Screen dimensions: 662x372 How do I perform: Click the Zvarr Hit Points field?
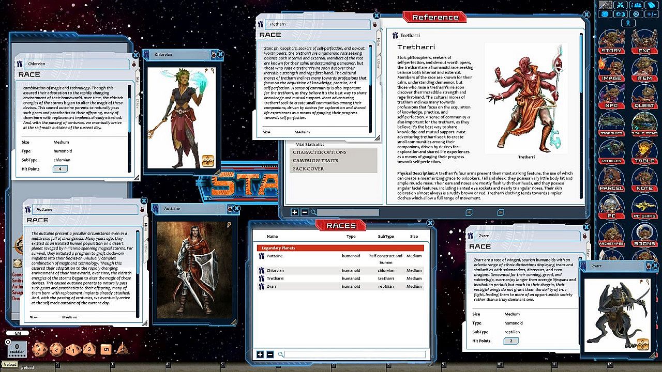(511, 341)
